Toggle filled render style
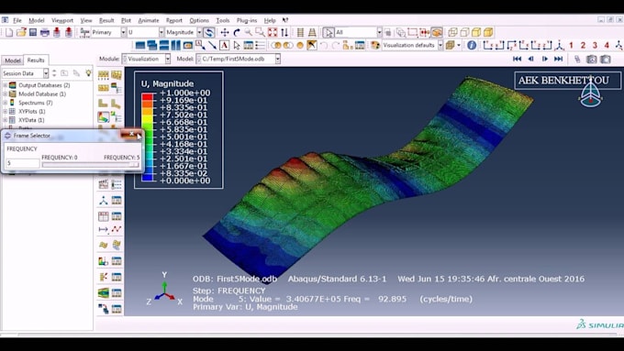Image resolution: width=624 pixels, height=351 pixels. pyautogui.click(x=476, y=32)
